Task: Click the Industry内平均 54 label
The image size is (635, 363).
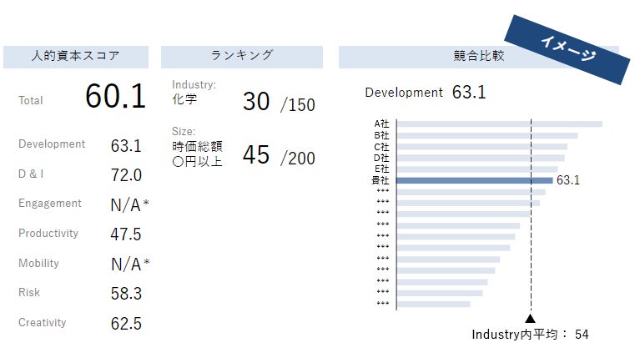Action: point(531,335)
